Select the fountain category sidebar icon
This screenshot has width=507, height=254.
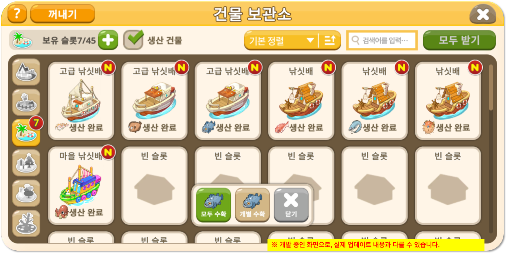click(26, 102)
